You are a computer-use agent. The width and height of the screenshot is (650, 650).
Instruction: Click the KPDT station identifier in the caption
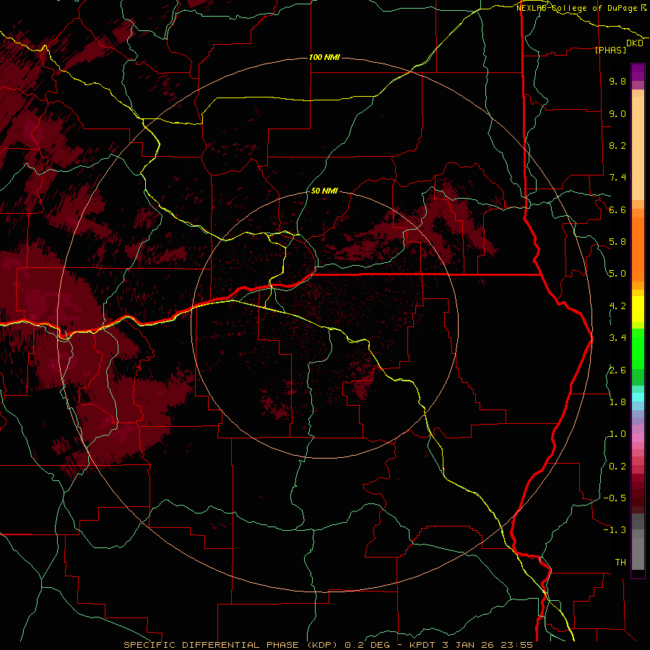tap(422, 645)
